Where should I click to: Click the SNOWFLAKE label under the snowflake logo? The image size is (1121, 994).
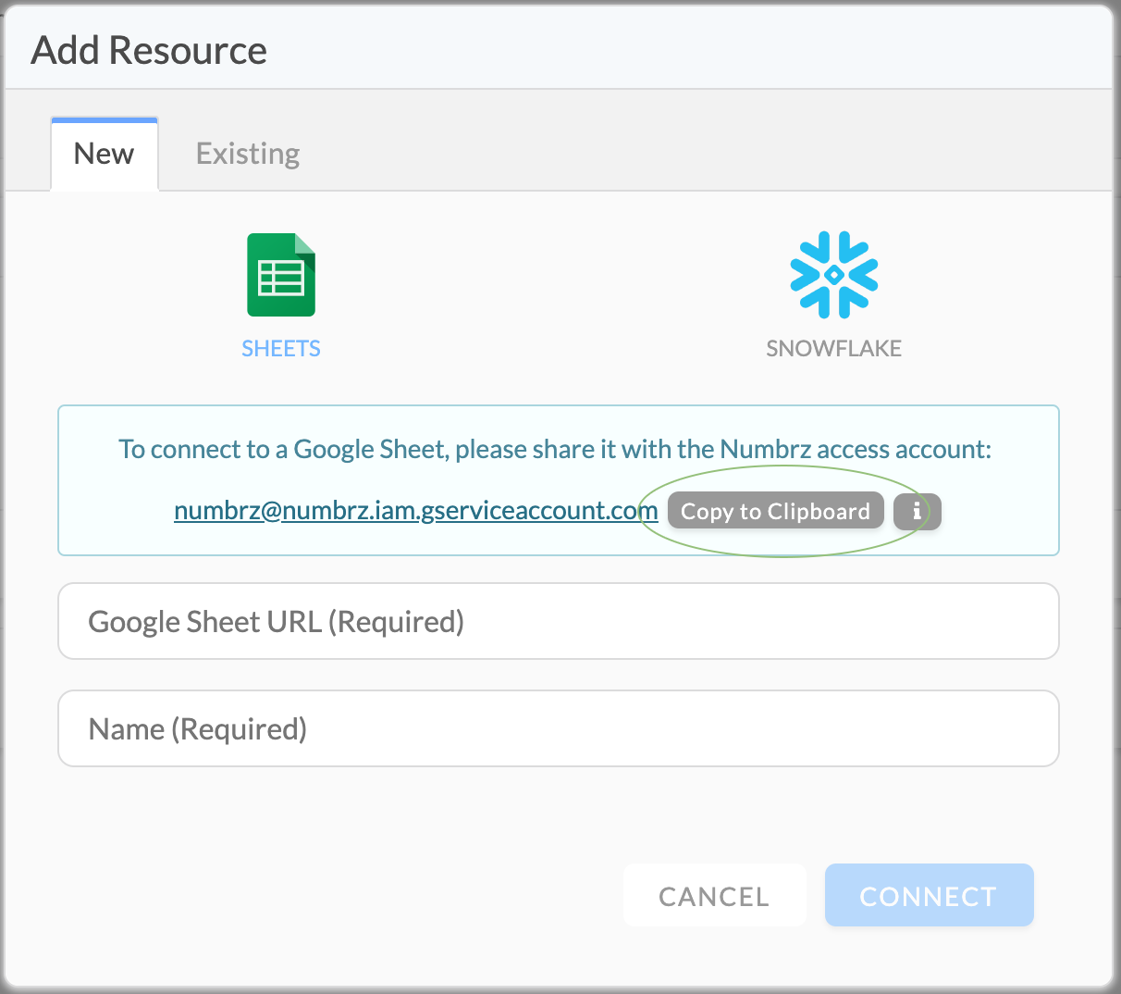click(x=834, y=349)
